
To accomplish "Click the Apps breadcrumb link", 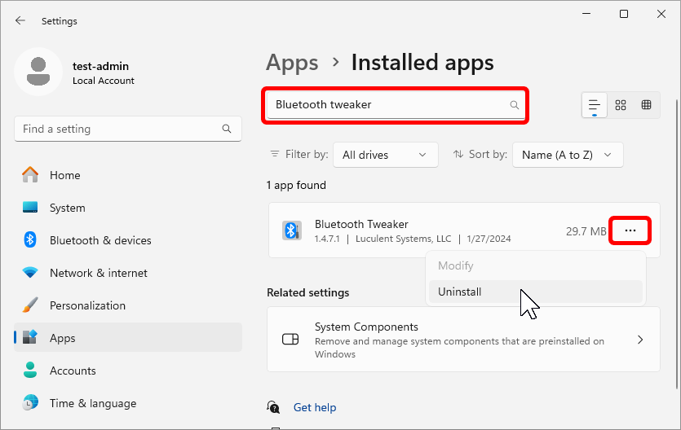I will 292,63.
